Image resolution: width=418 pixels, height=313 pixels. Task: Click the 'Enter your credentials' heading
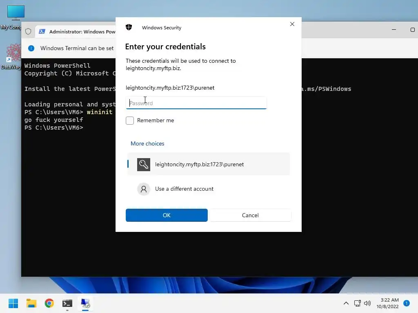point(165,46)
